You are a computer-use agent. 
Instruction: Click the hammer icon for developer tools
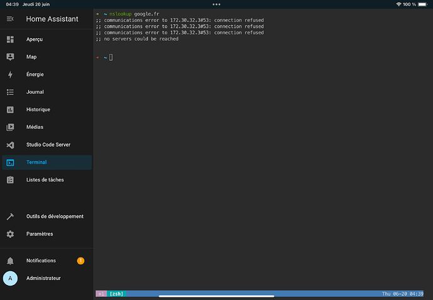point(10,217)
